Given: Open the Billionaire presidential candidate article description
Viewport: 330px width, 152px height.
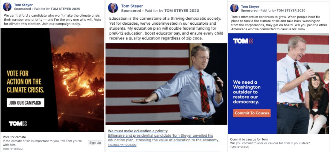Looking at the screenshot, I should [x=164, y=138].
